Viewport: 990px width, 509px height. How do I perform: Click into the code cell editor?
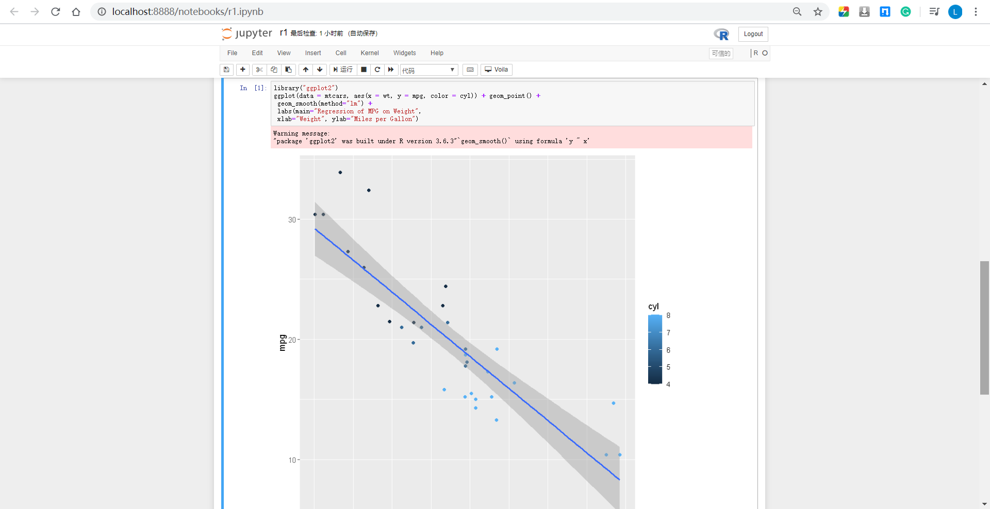click(x=513, y=104)
